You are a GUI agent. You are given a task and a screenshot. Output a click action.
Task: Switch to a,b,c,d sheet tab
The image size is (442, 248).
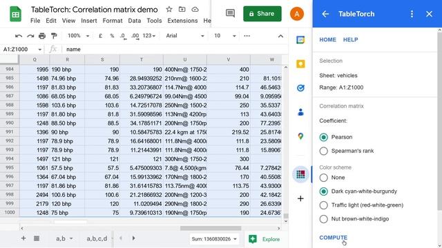(x=97, y=238)
